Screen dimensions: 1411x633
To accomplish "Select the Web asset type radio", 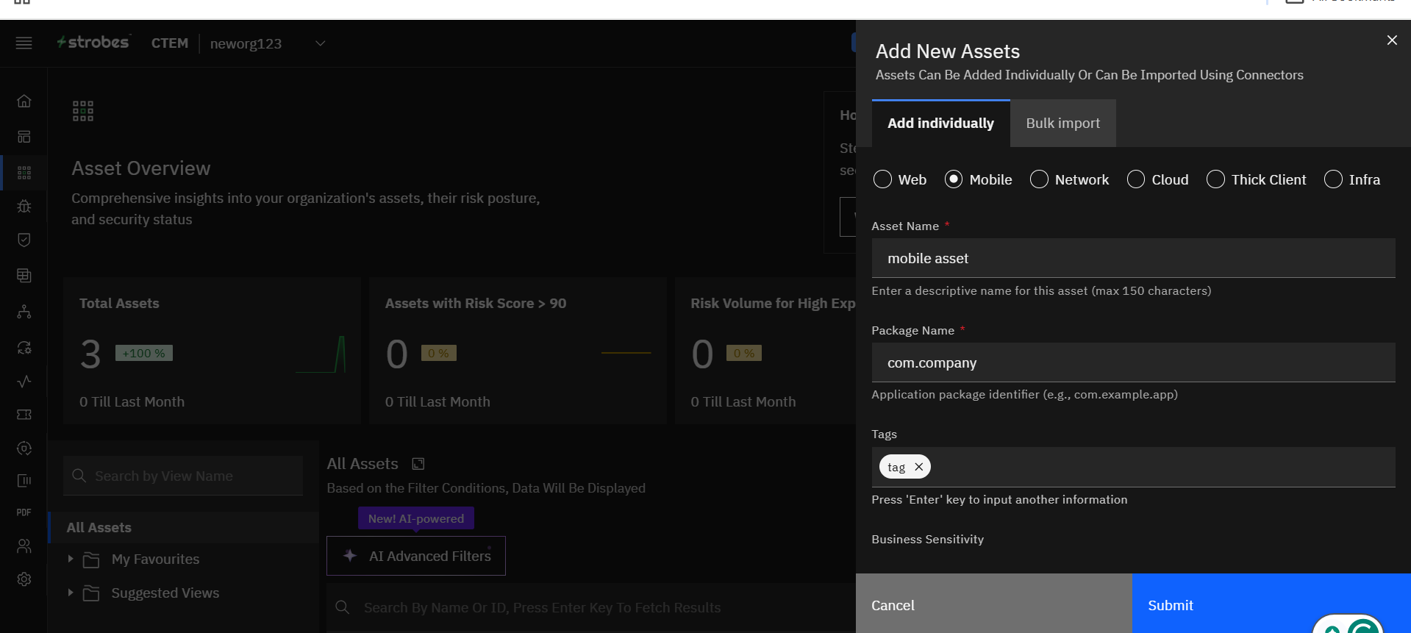I will (882, 179).
